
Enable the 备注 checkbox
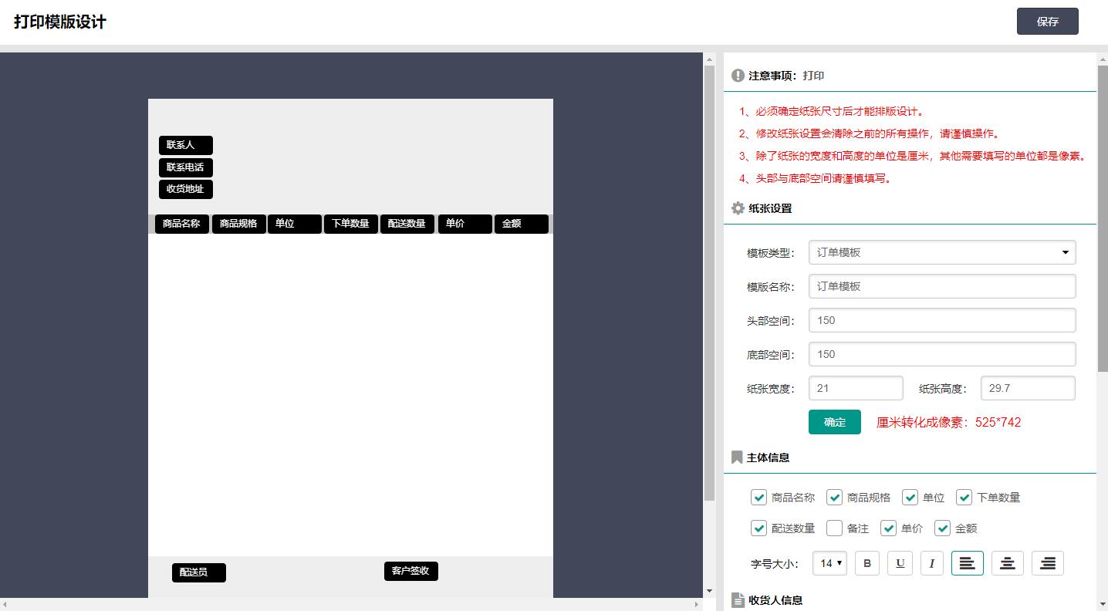click(x=834, y=528)
